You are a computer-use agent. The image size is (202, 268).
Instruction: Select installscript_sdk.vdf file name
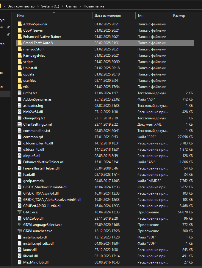(x=38, y=244)
